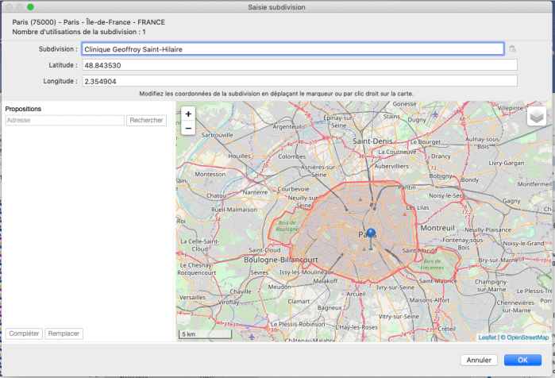Open the Leaflet attribution link
The image size is (555, 378).
point(488,337)
